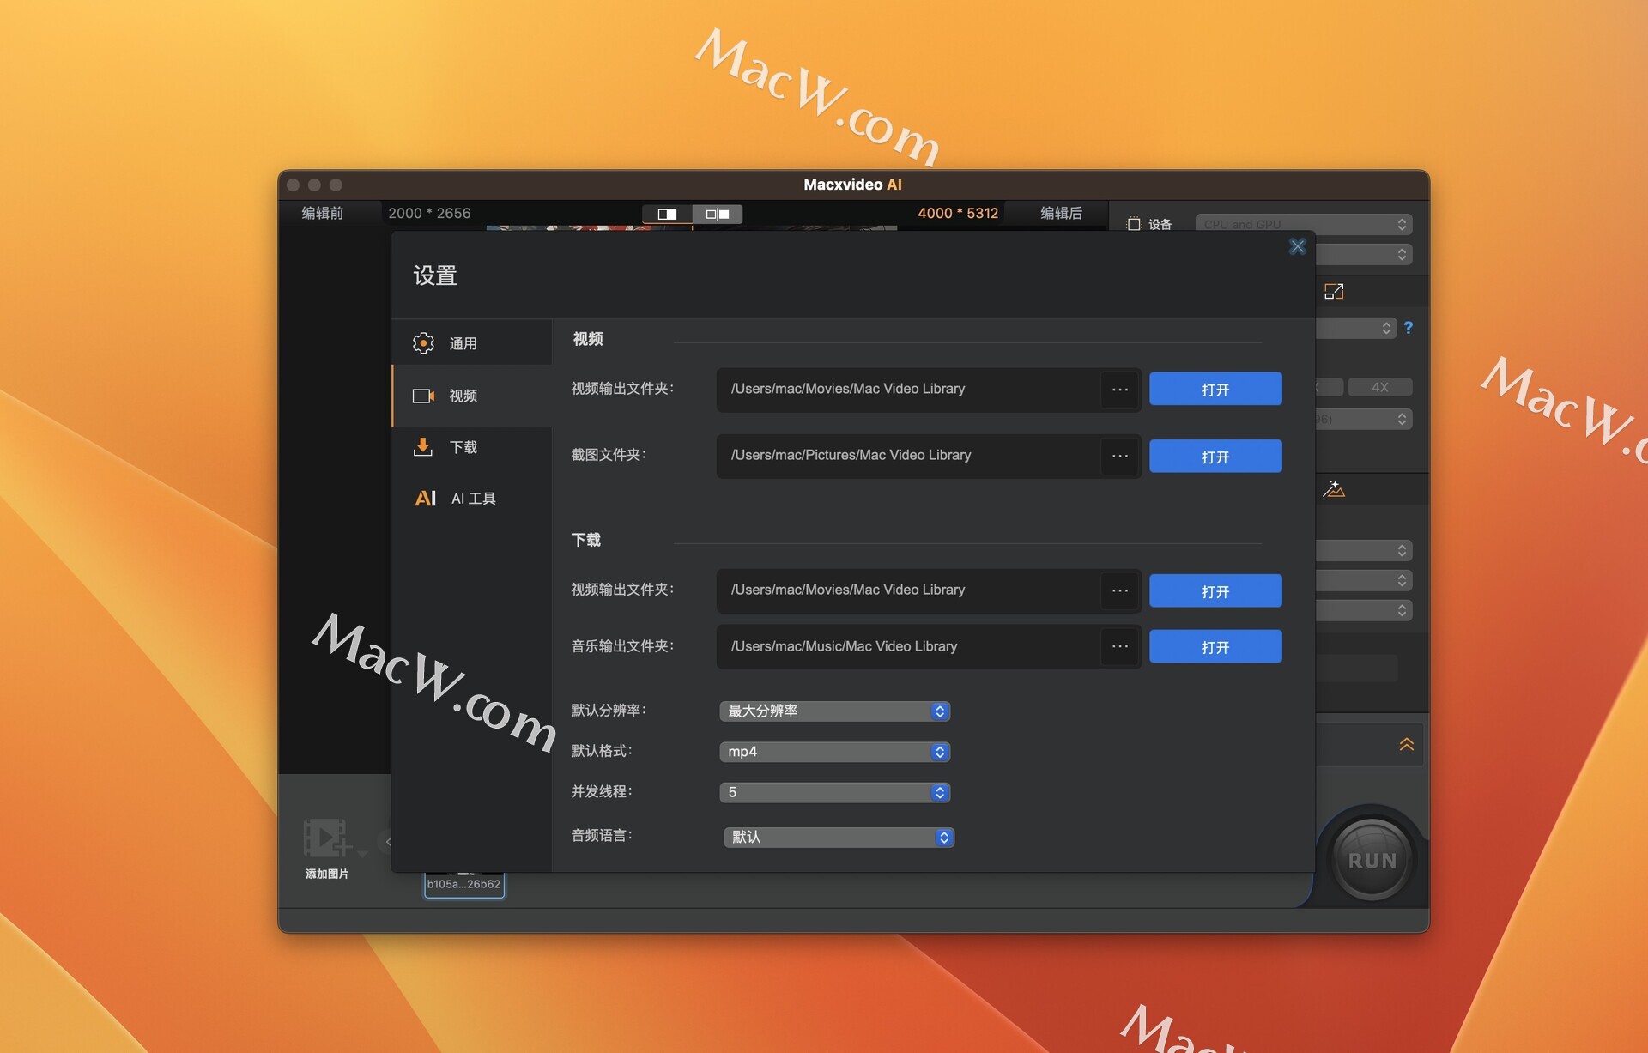1648x1053 pixels.
Task: Open the 并发线程 dropdown showing 5
Action: [834, 792]
